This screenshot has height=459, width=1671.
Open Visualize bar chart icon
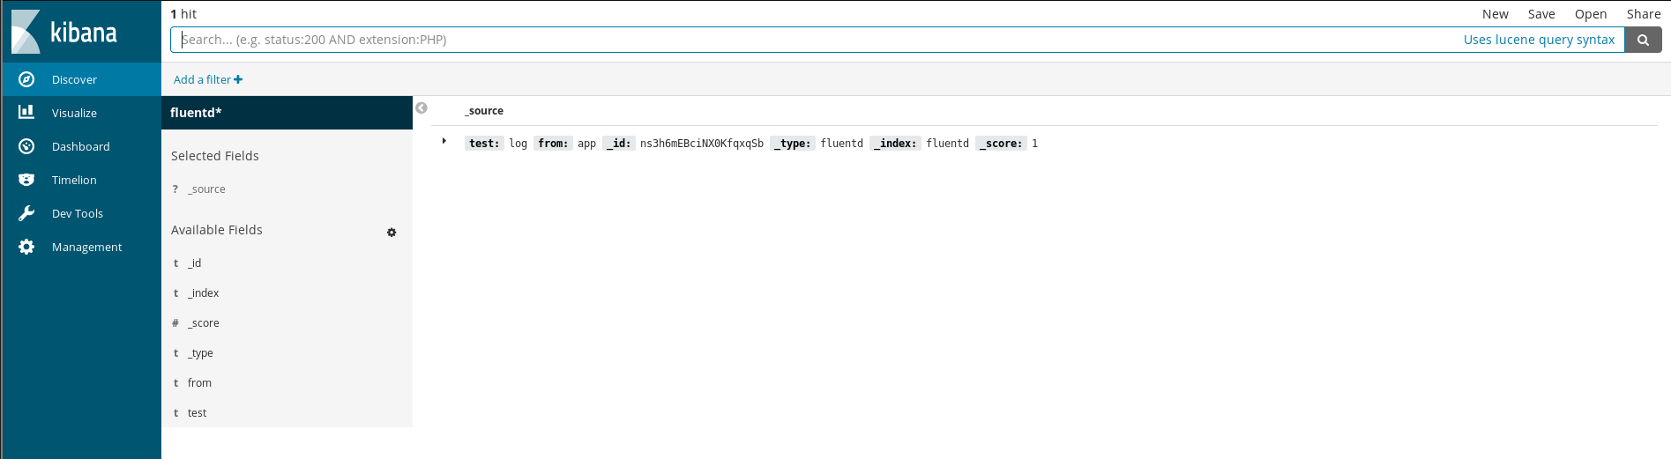point(26,113)
